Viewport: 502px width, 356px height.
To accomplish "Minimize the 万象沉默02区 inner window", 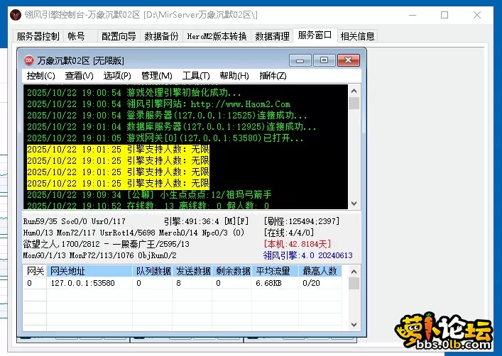I will coord(300,60).
